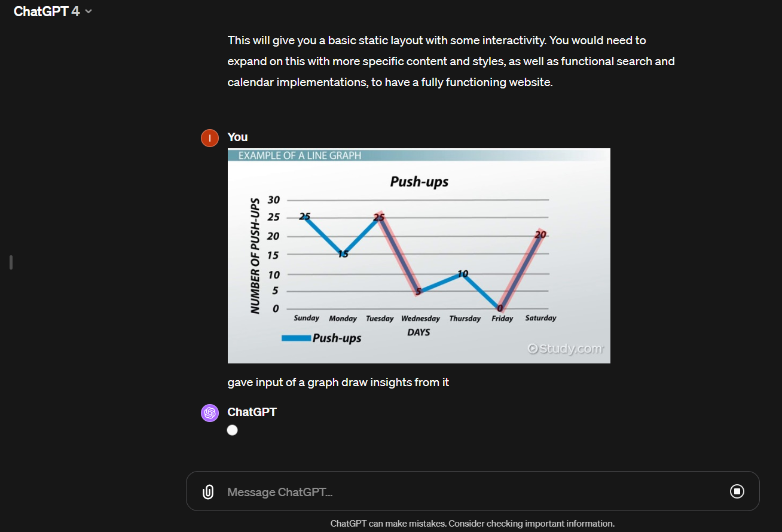
Task: Click the "ChatGPT can make mistakes" disclaimer
Action: (x=472, y=524)
